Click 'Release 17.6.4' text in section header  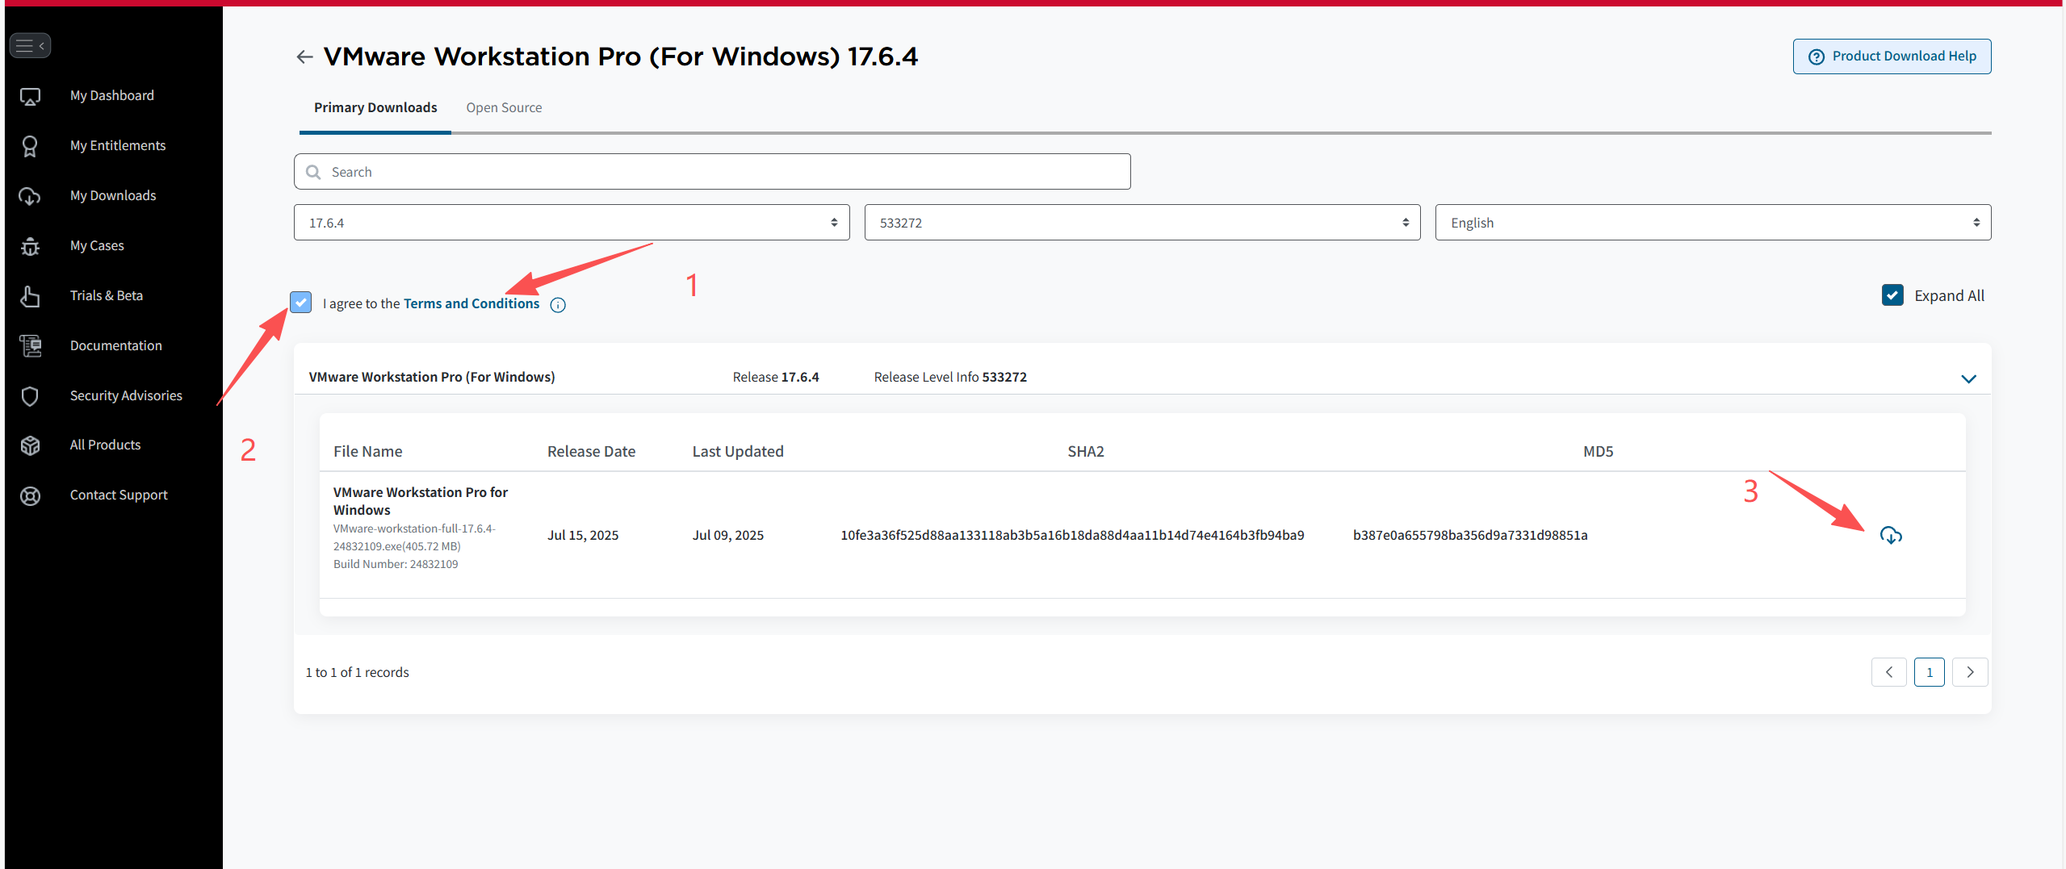(x=776, y=377)
